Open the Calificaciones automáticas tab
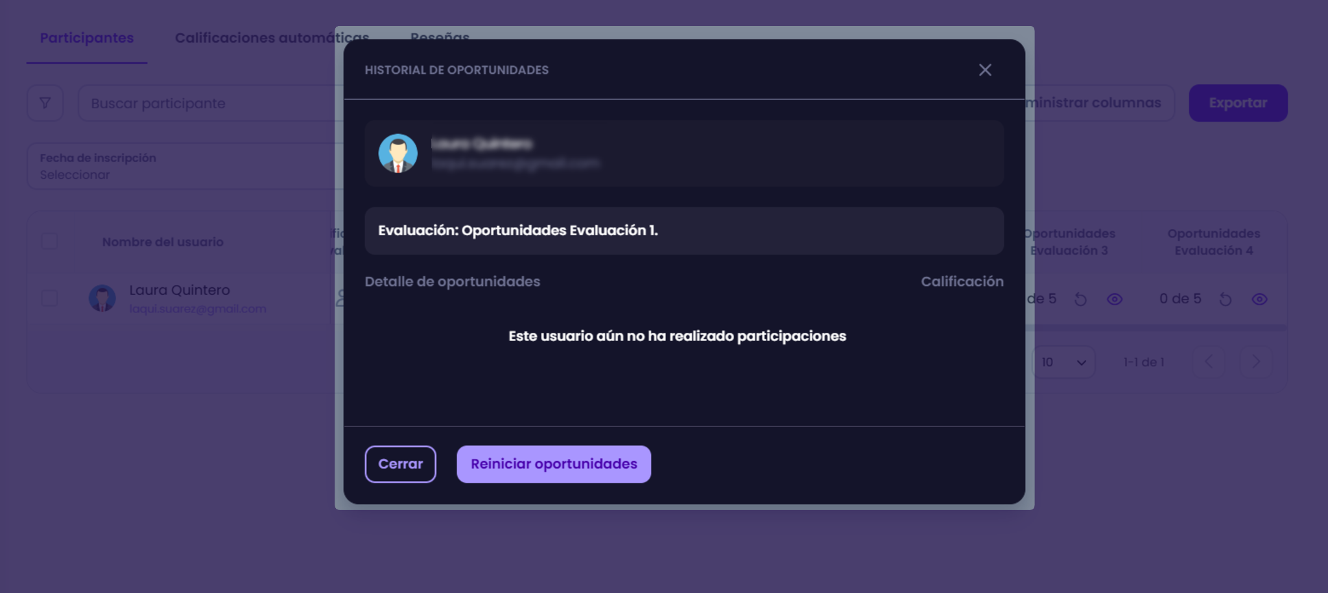Viewport: 1328px width, 593px height. tap(272, 38)
